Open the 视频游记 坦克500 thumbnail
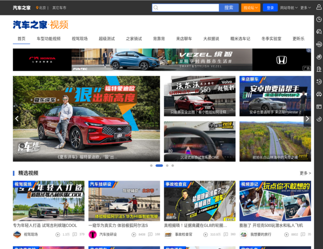This screenshot has height=249, width=323. (x=275, y=201)
